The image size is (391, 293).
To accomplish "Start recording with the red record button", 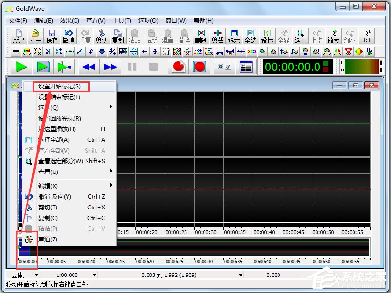I will pos(178,67).
